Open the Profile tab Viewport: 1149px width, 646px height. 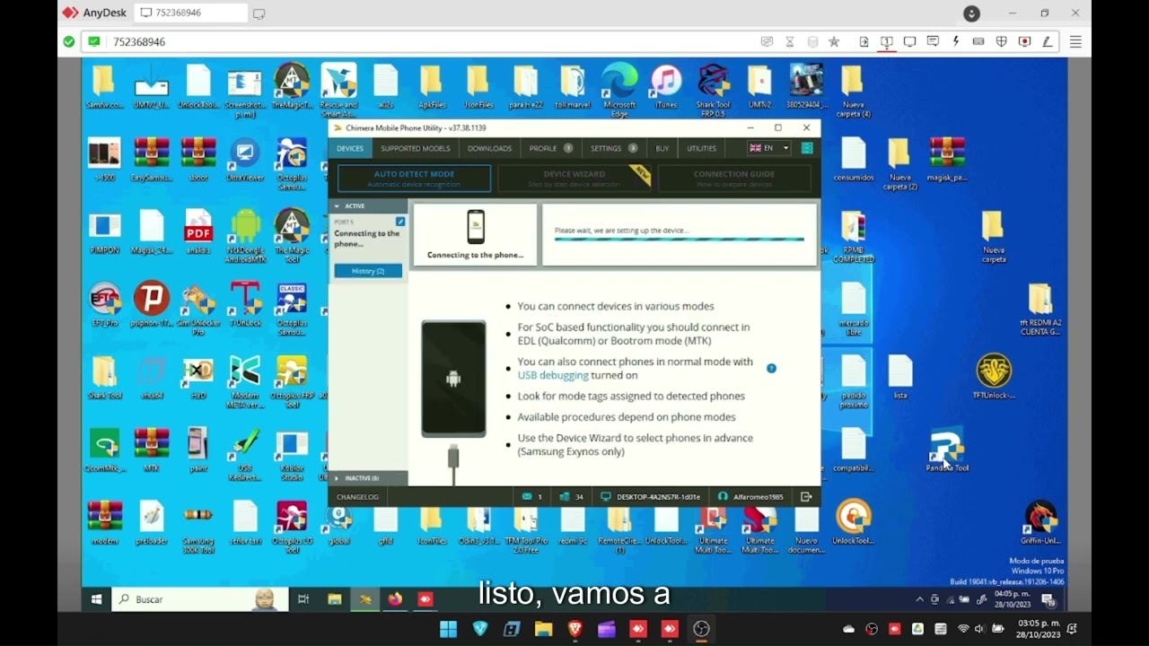pos(550,148)
